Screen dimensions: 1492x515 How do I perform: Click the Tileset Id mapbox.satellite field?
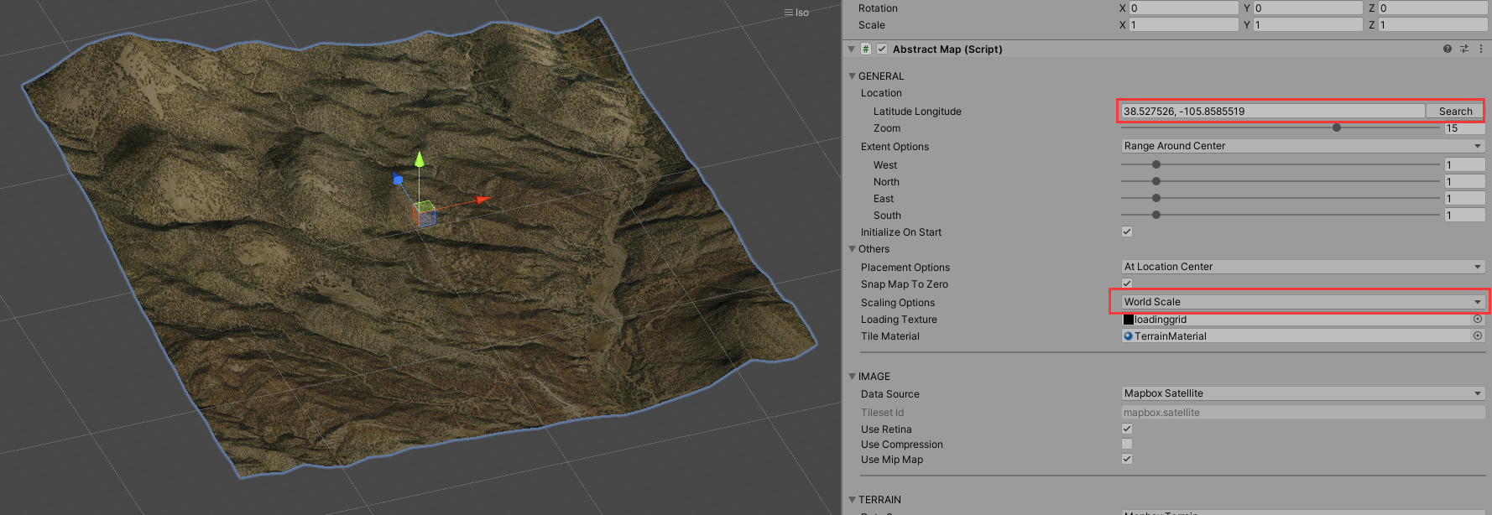pyautogui.click(x=1303, y=412)
